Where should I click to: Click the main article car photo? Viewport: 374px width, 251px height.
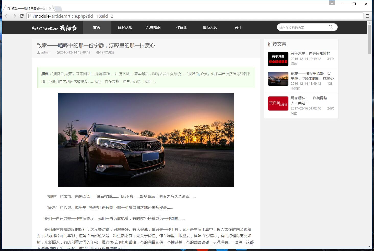click(x=146, y=140)
